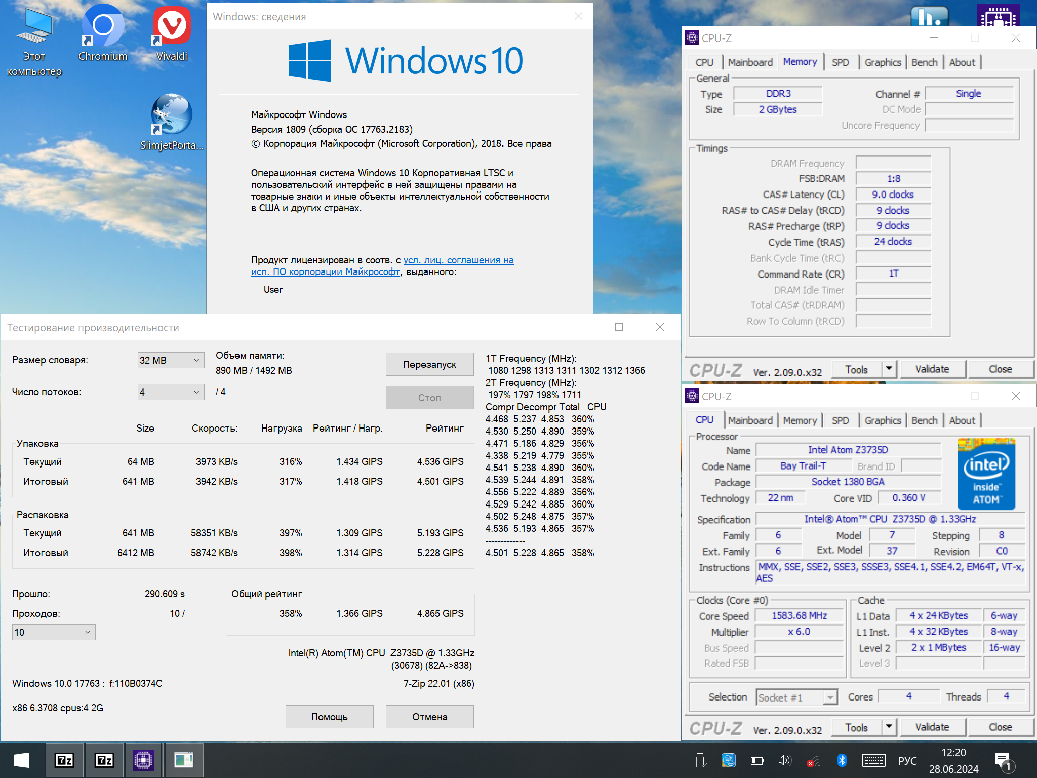
Task: Click Tools button in the lower CPU-Z window
Action: coord(857,727)
